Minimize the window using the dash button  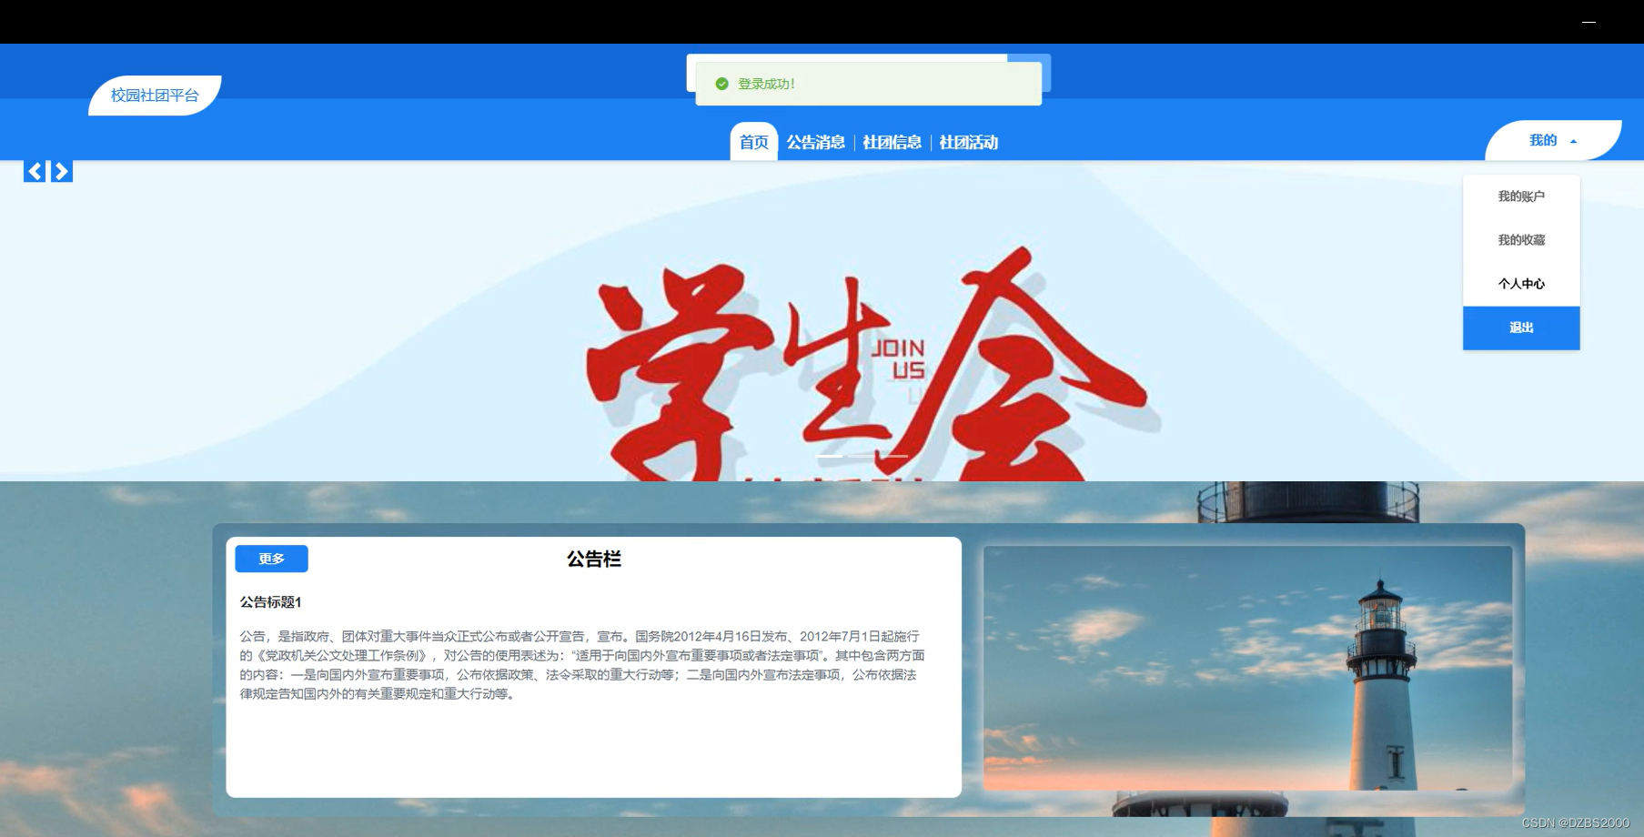click(x=1589, y=22)
